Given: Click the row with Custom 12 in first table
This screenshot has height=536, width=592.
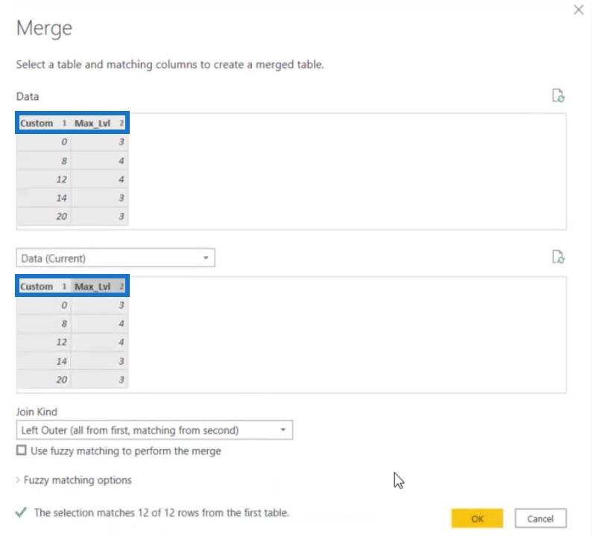Looking at the screenshot, I should (x=72, y=179).
